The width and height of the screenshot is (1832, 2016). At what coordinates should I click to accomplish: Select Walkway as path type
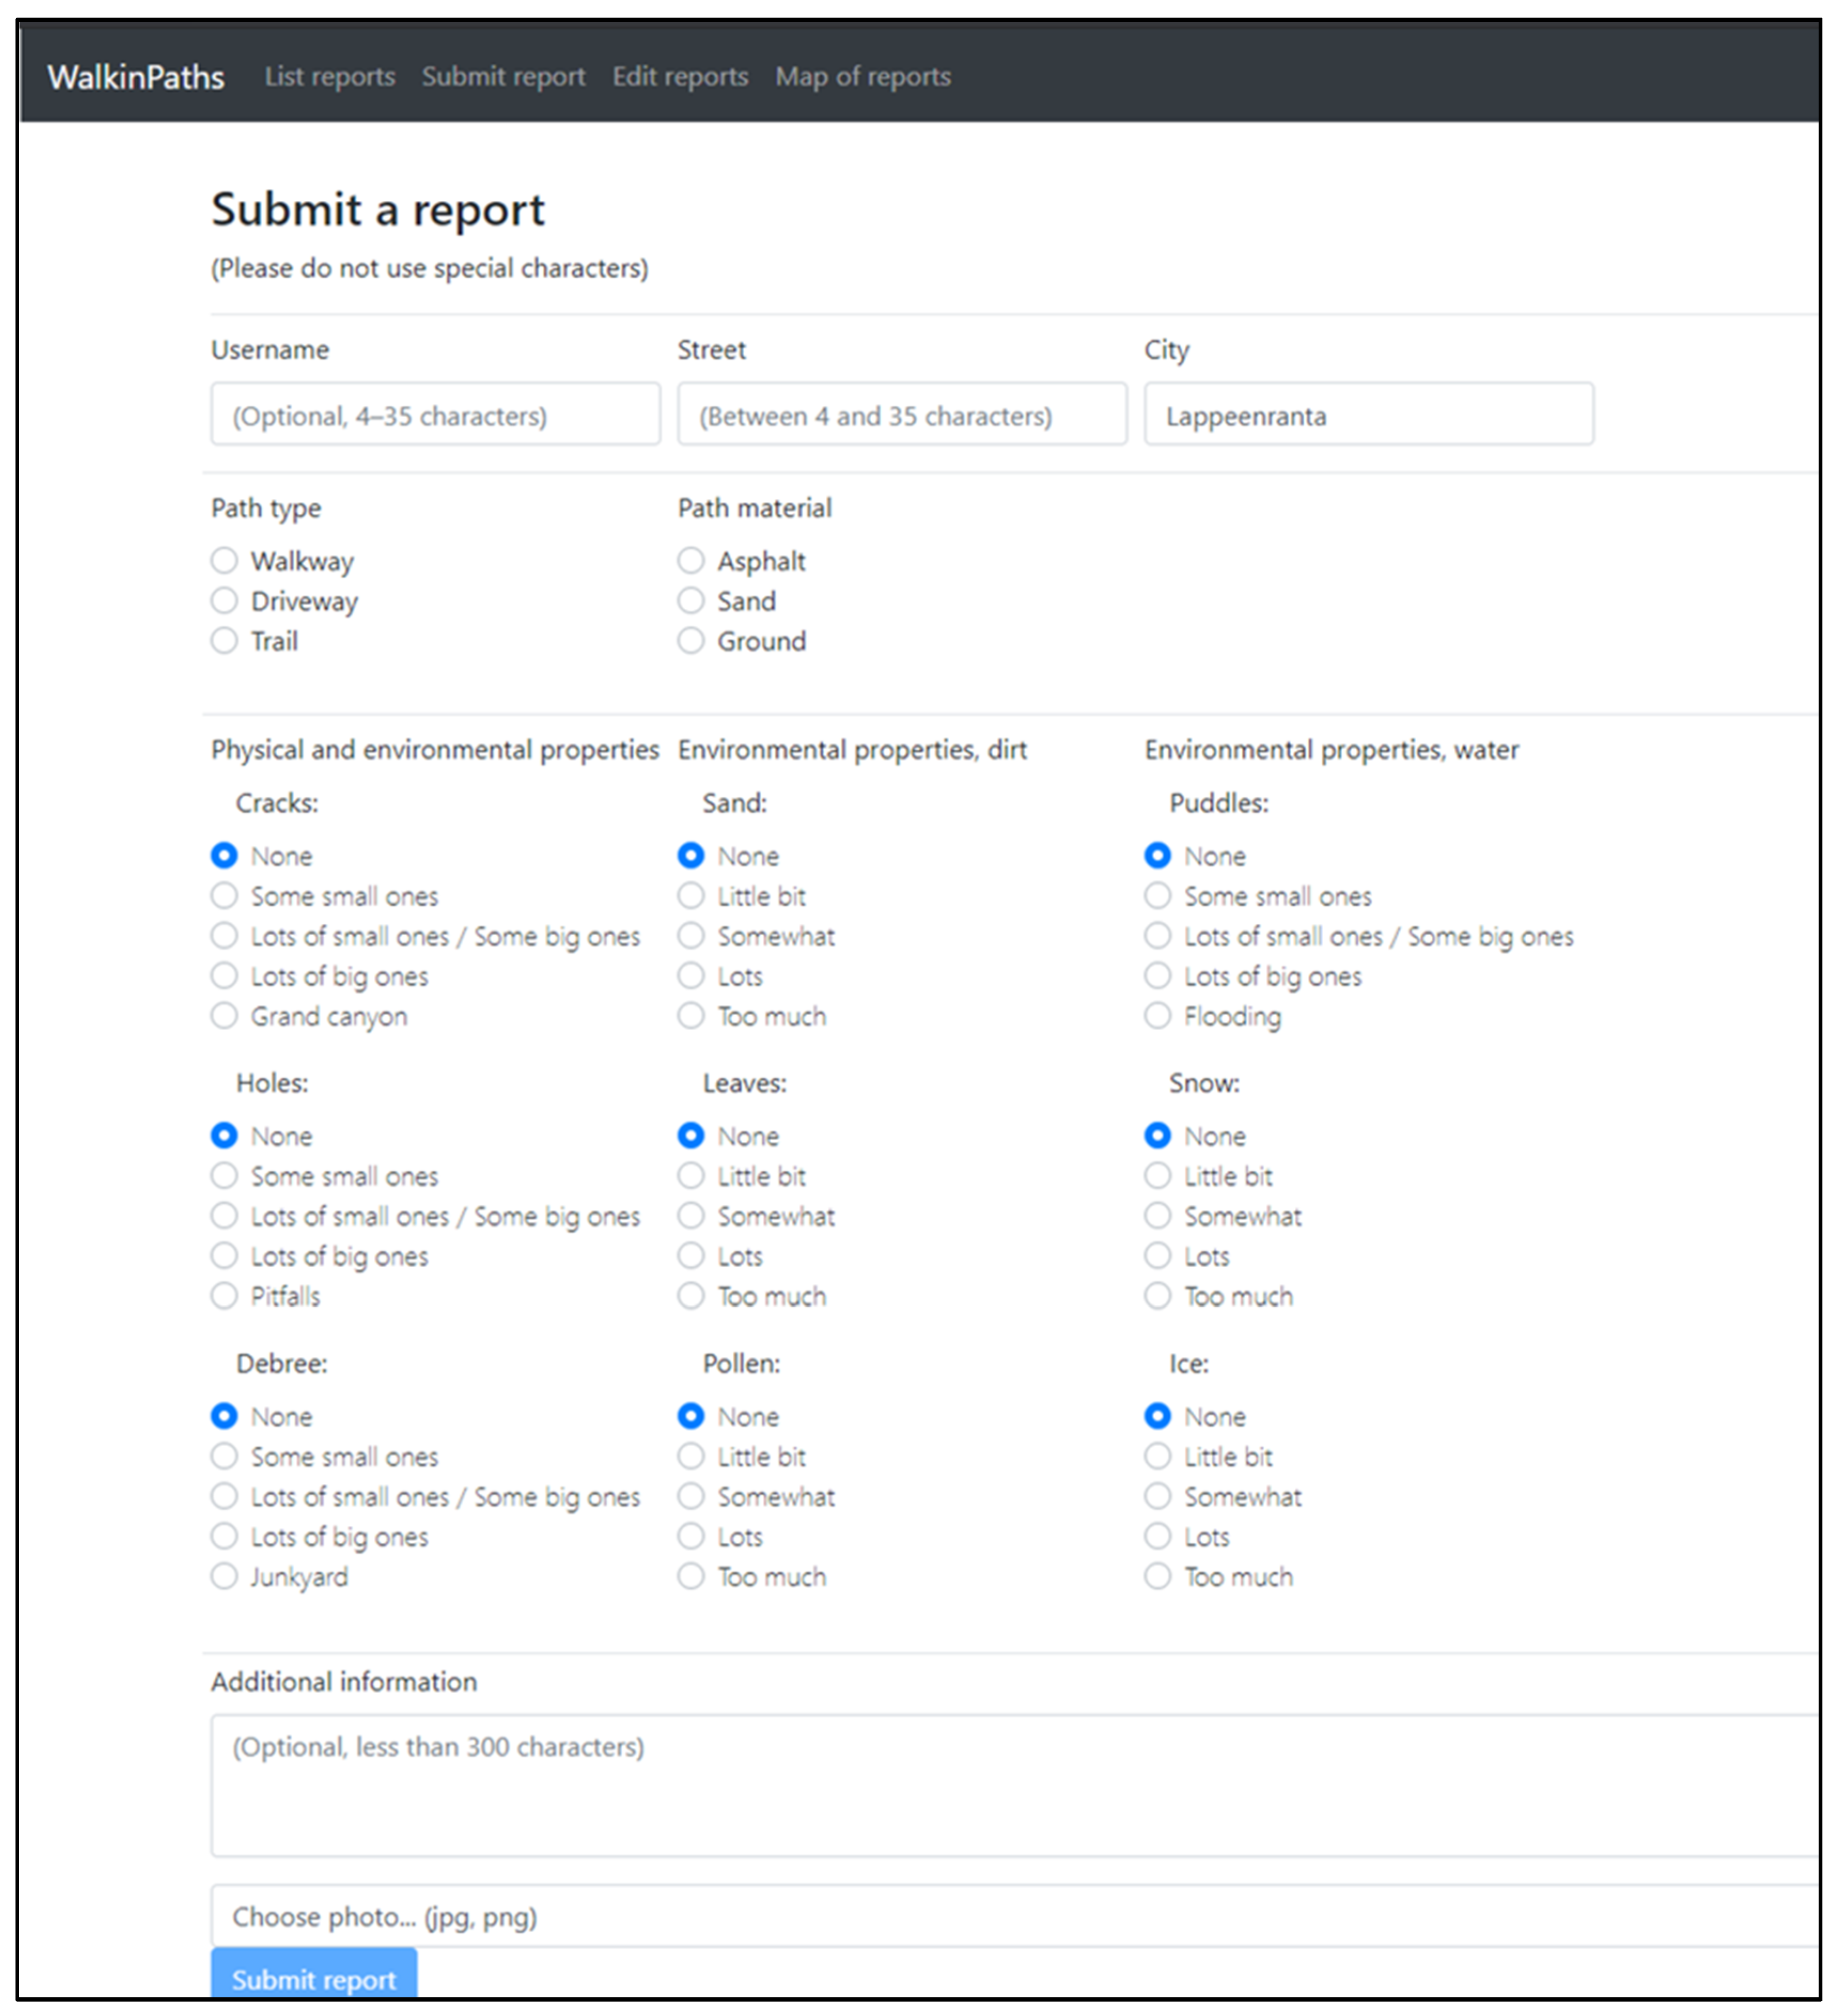tap(224, 560)
